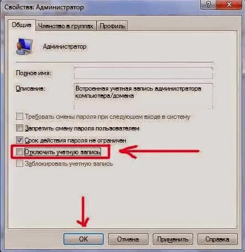
Task: Close the Свойства: Администратор dialog
Action: pos(229,5)
